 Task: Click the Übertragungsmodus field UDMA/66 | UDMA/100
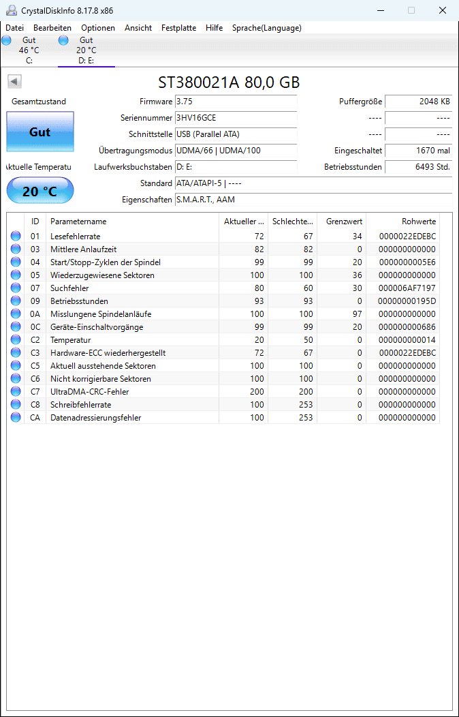(236, 151)
